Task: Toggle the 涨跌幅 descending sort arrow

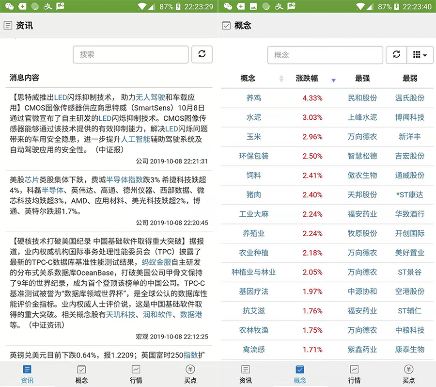Action: 333,80
